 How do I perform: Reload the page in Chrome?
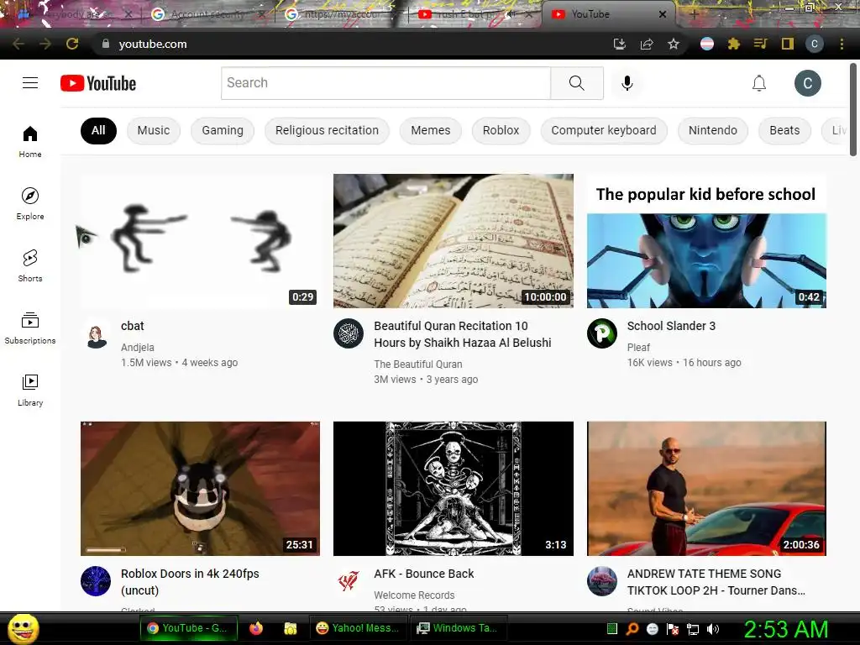point(72,44)
